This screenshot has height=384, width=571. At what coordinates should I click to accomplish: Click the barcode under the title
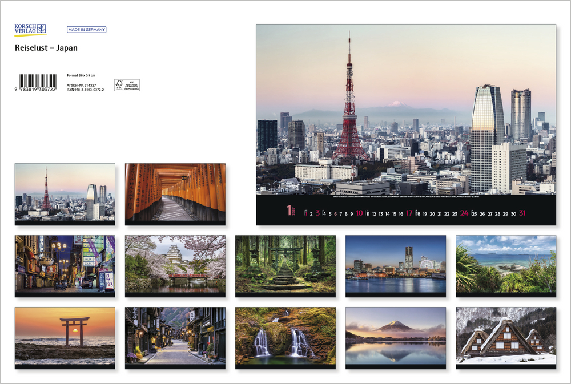(38, 80)
